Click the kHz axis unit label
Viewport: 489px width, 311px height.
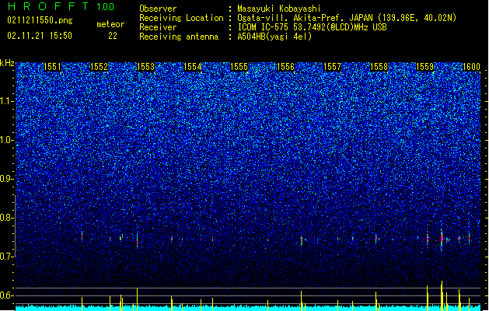point(7,63)
